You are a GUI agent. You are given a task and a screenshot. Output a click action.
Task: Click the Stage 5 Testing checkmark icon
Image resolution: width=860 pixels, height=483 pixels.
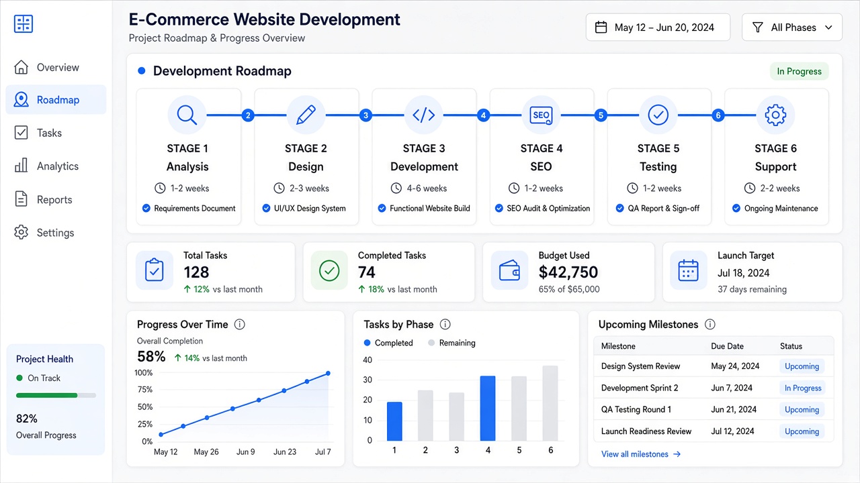click(658, 115)
